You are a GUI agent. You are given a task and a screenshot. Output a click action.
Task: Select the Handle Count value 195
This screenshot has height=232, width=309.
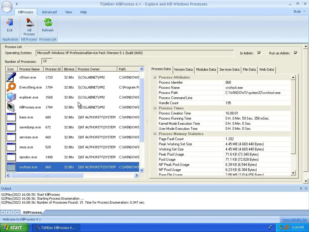tap(228, 103)
